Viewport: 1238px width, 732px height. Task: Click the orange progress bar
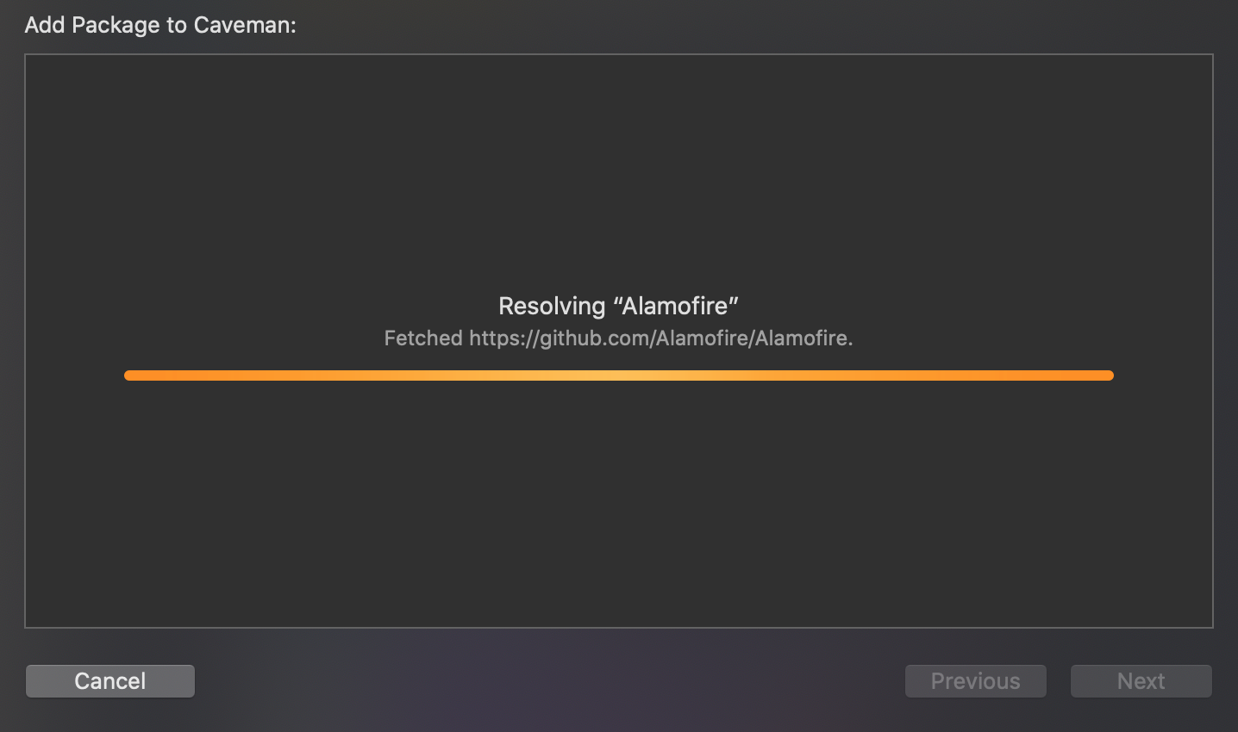point(619,375)
